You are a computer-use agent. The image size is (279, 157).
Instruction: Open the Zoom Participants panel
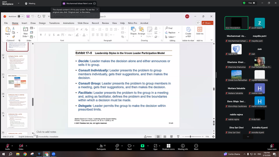click(x=101, y=147)
